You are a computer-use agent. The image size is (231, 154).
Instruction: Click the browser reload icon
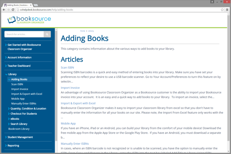point(13,10)
